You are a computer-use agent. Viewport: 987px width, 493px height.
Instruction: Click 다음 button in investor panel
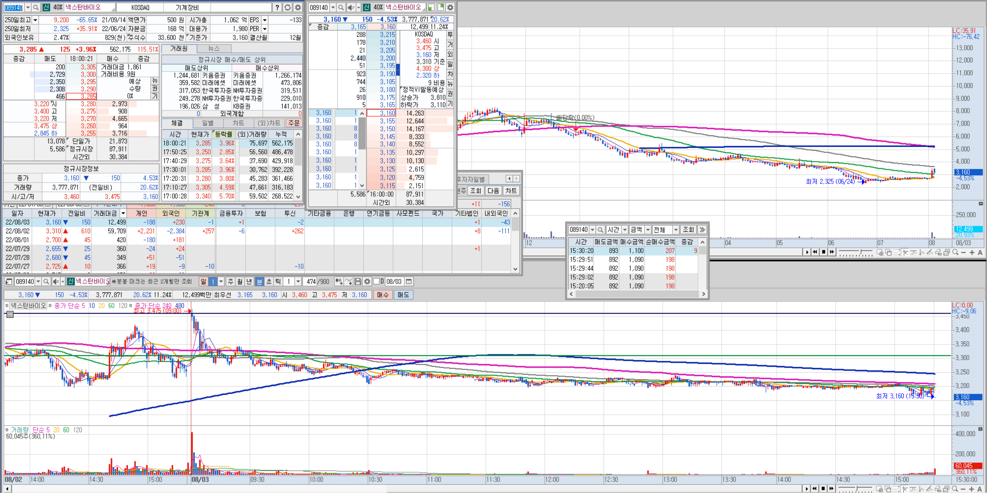coord(493,191)
